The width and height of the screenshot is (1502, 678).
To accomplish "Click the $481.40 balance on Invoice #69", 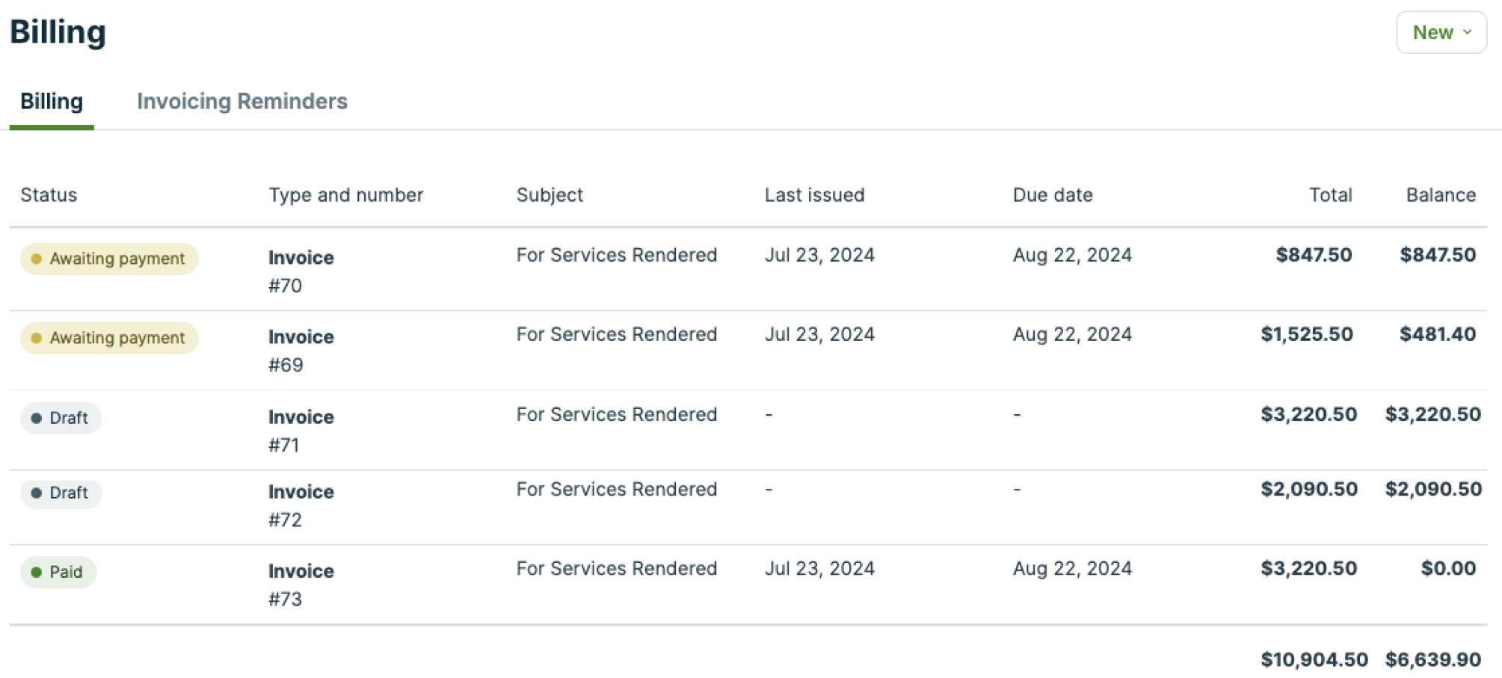I will point(1437,334).
